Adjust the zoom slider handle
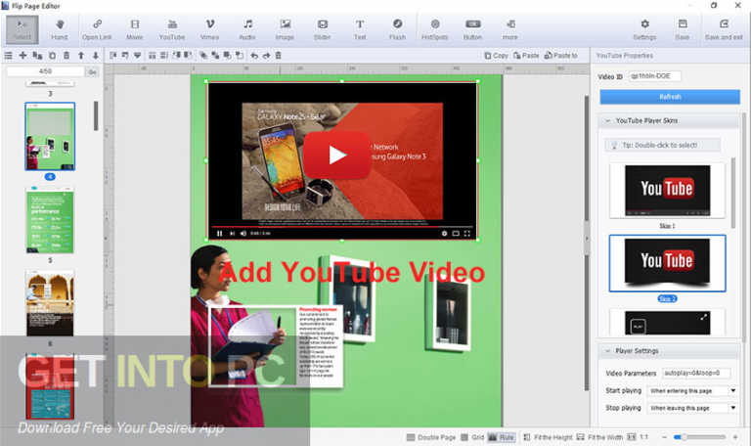Viewport: 751px width, 446px height. [x=684, y=437]
